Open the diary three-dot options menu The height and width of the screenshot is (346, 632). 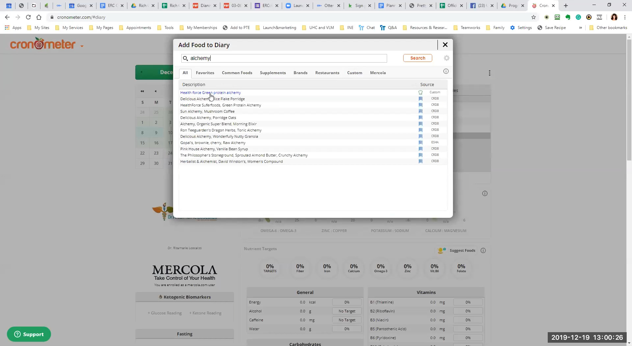pyautogui.click(x=489, y=73)
